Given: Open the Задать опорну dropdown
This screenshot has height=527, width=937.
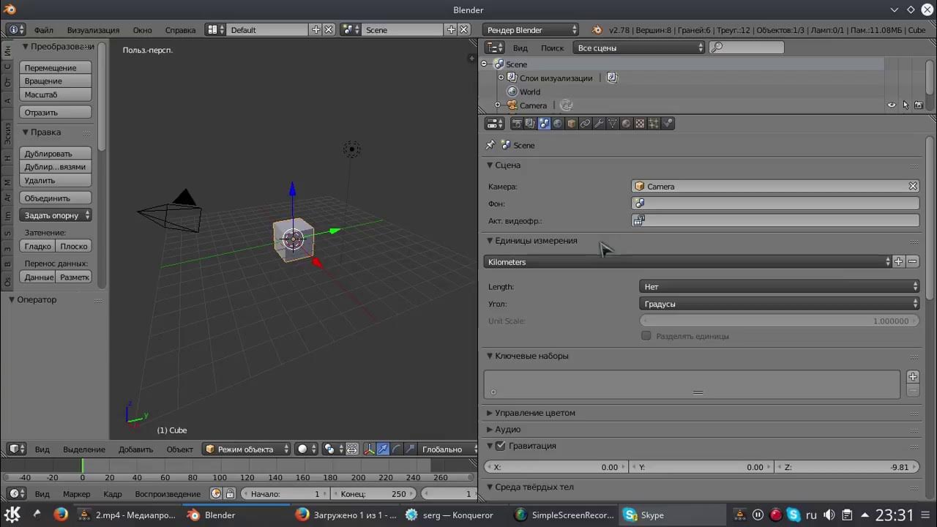Looking at the screenshot, I should coord(56,215).
